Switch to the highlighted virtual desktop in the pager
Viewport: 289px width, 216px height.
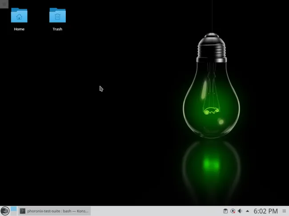coord(13,209)
